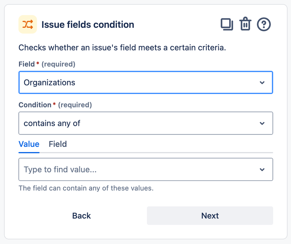Viewport: 291px width, 244px height.
Task: Duplicate this condition component
Action: click(227, 24)
